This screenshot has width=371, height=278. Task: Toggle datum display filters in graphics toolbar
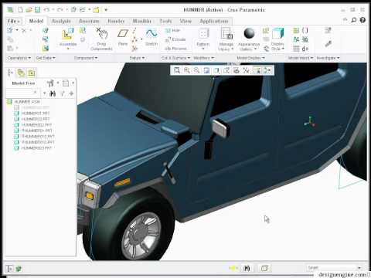[246, 70]
